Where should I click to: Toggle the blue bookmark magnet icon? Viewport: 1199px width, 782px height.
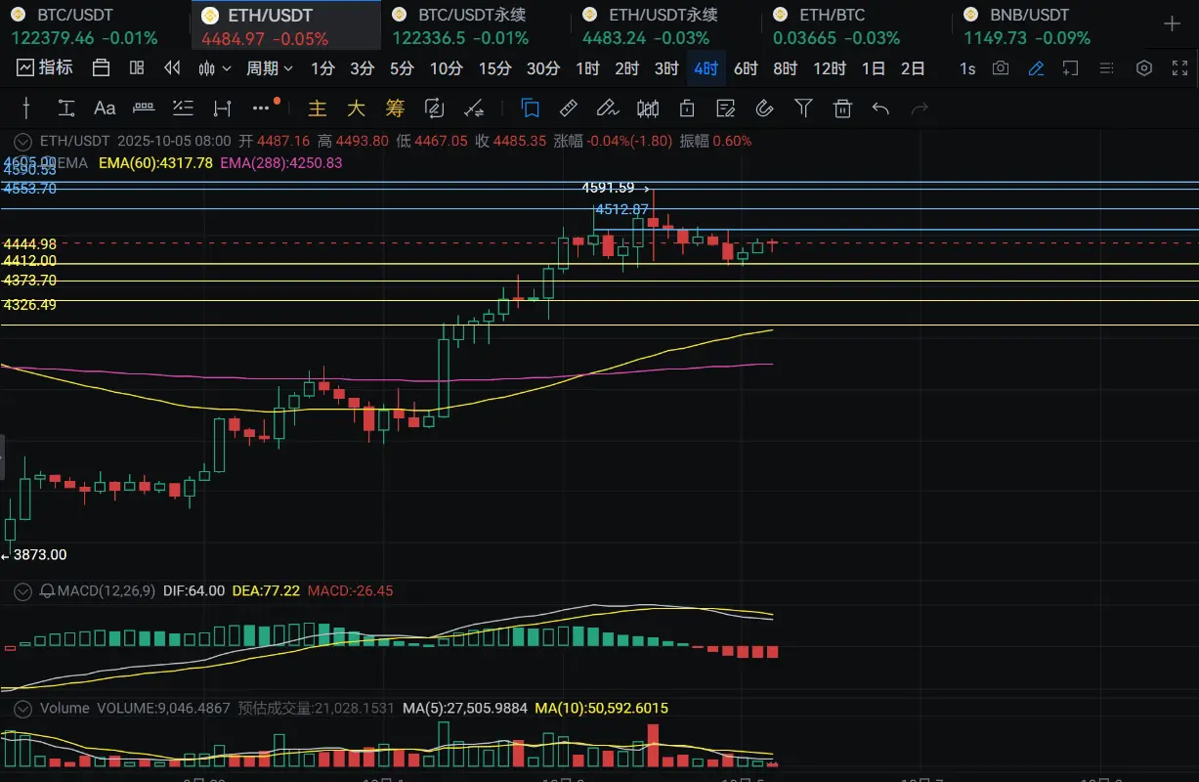click(x=530, y=108)
